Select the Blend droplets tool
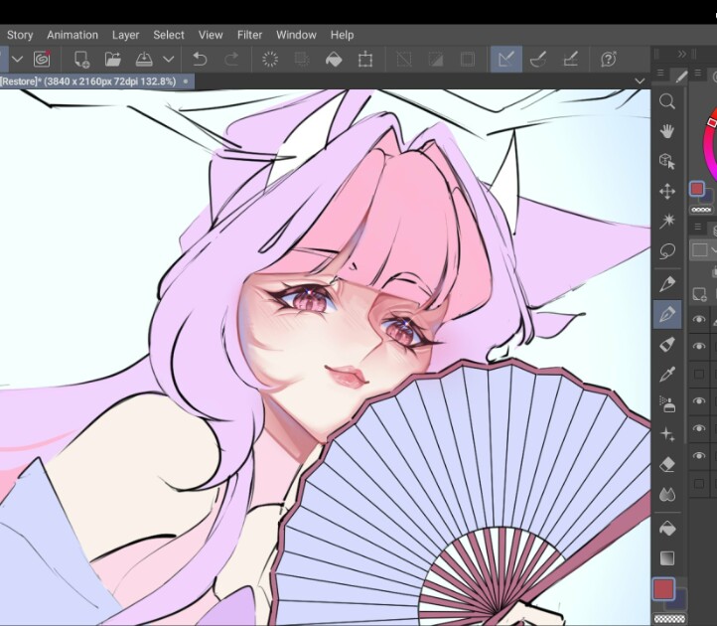 pyautogui.click(x=667, y=494)
